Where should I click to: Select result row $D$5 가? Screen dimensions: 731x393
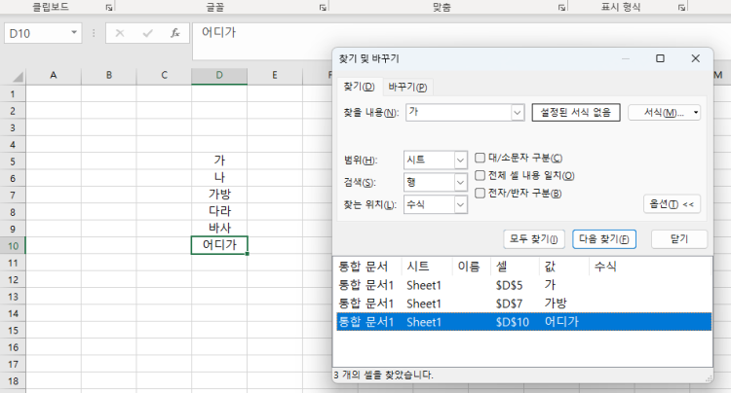tap(524, 285)
